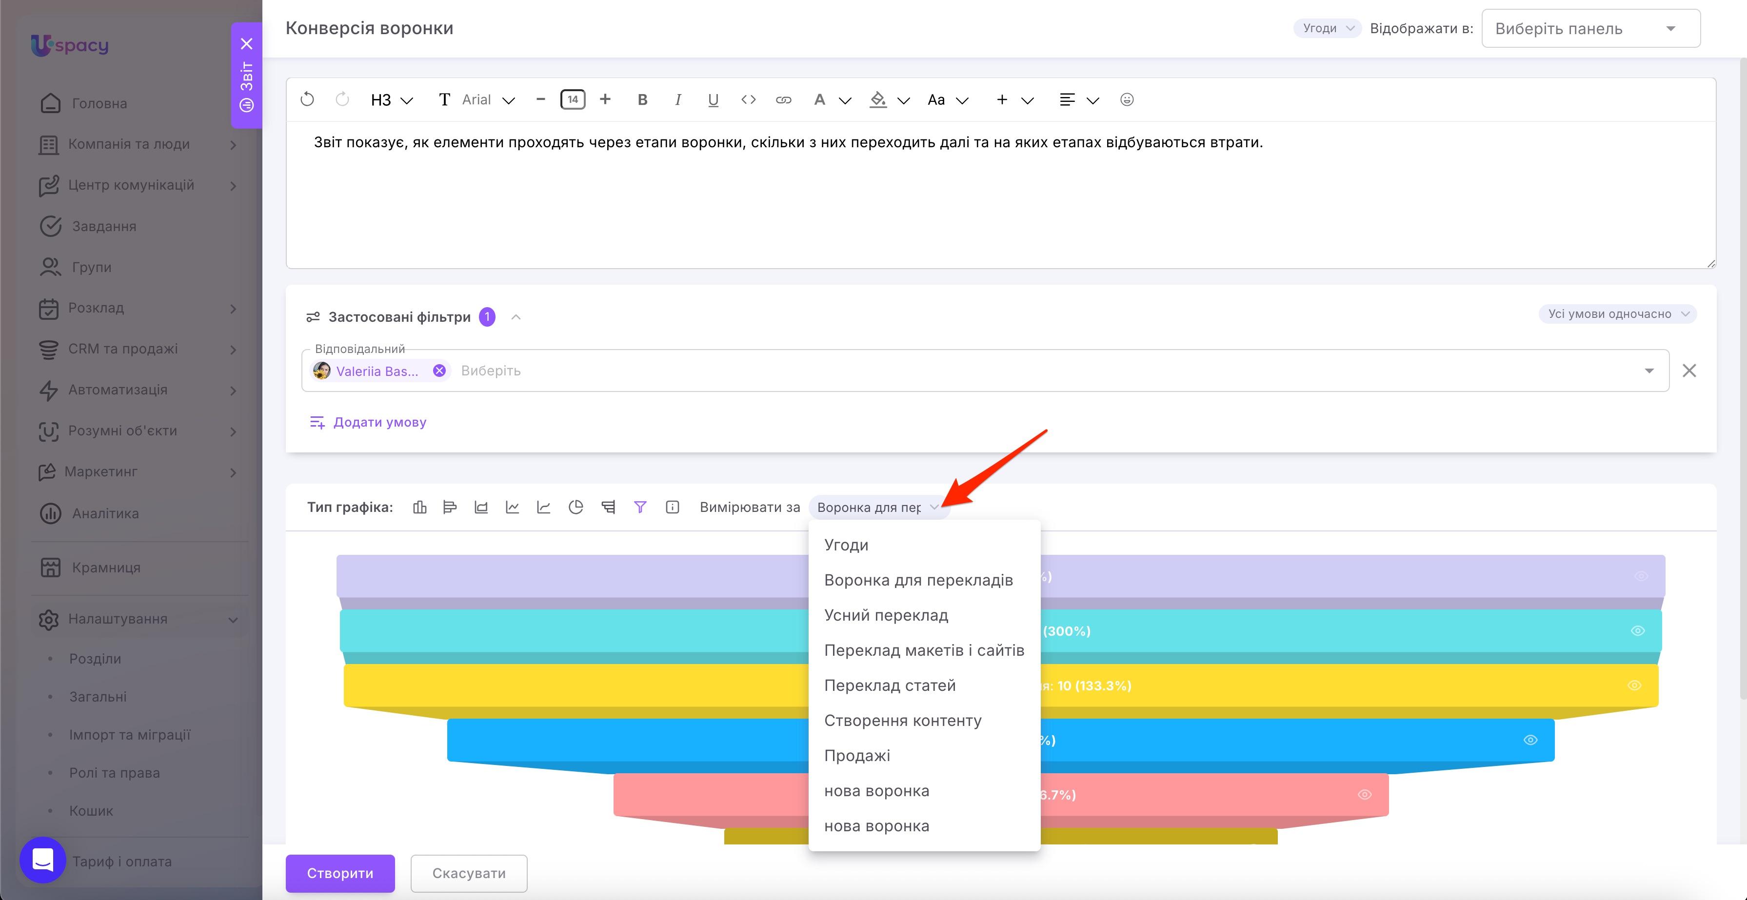Screen dimensions: 1747x900
Task: Hide the blue funnel stage via eye
Action: point(1530,740)
